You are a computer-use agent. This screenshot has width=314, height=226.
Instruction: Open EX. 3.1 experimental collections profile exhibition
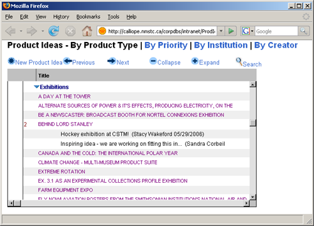click(112, 181)
